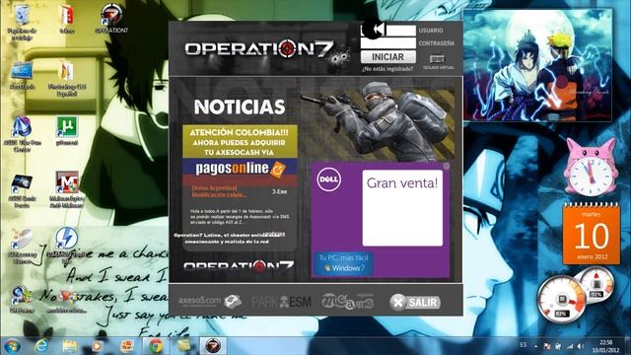Viewport: 631px width, 355px height.
Task: Open the Recycle Bin desktop icon
Action: 22,16
